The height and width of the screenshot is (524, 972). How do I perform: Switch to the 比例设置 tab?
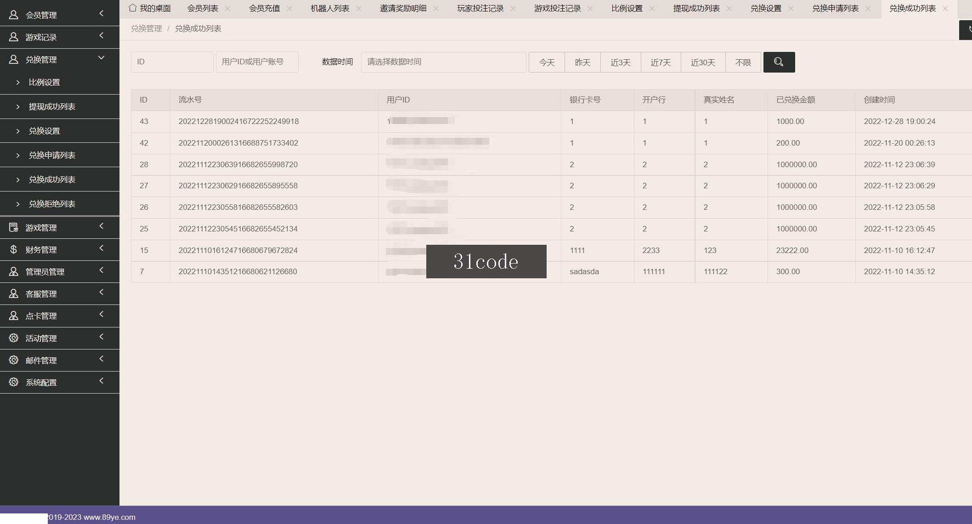(627, 8)
